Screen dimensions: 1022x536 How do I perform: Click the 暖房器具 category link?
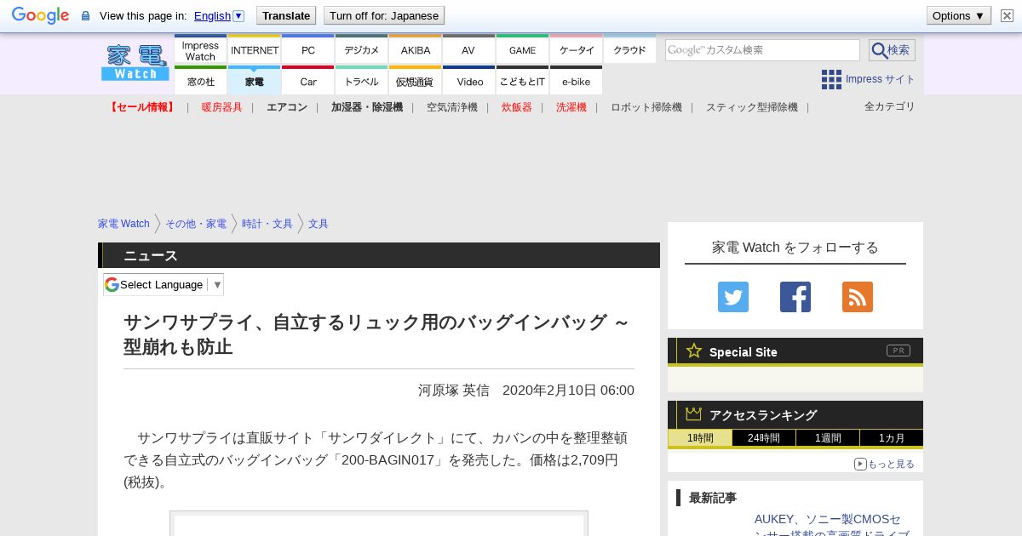tap(222, 107)
